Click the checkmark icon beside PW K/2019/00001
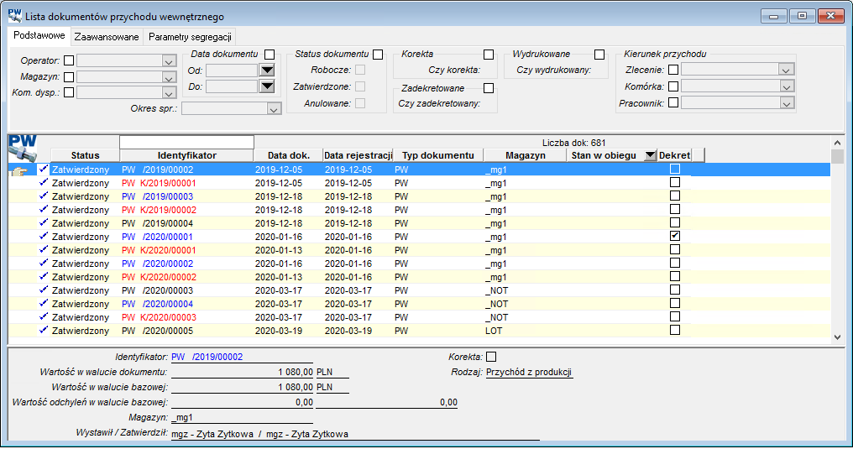 point(44,183)
